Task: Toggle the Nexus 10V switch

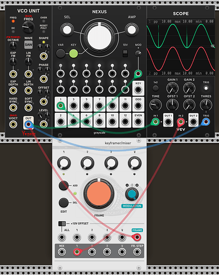Action: pyautogui.click(x=125, y=53)
